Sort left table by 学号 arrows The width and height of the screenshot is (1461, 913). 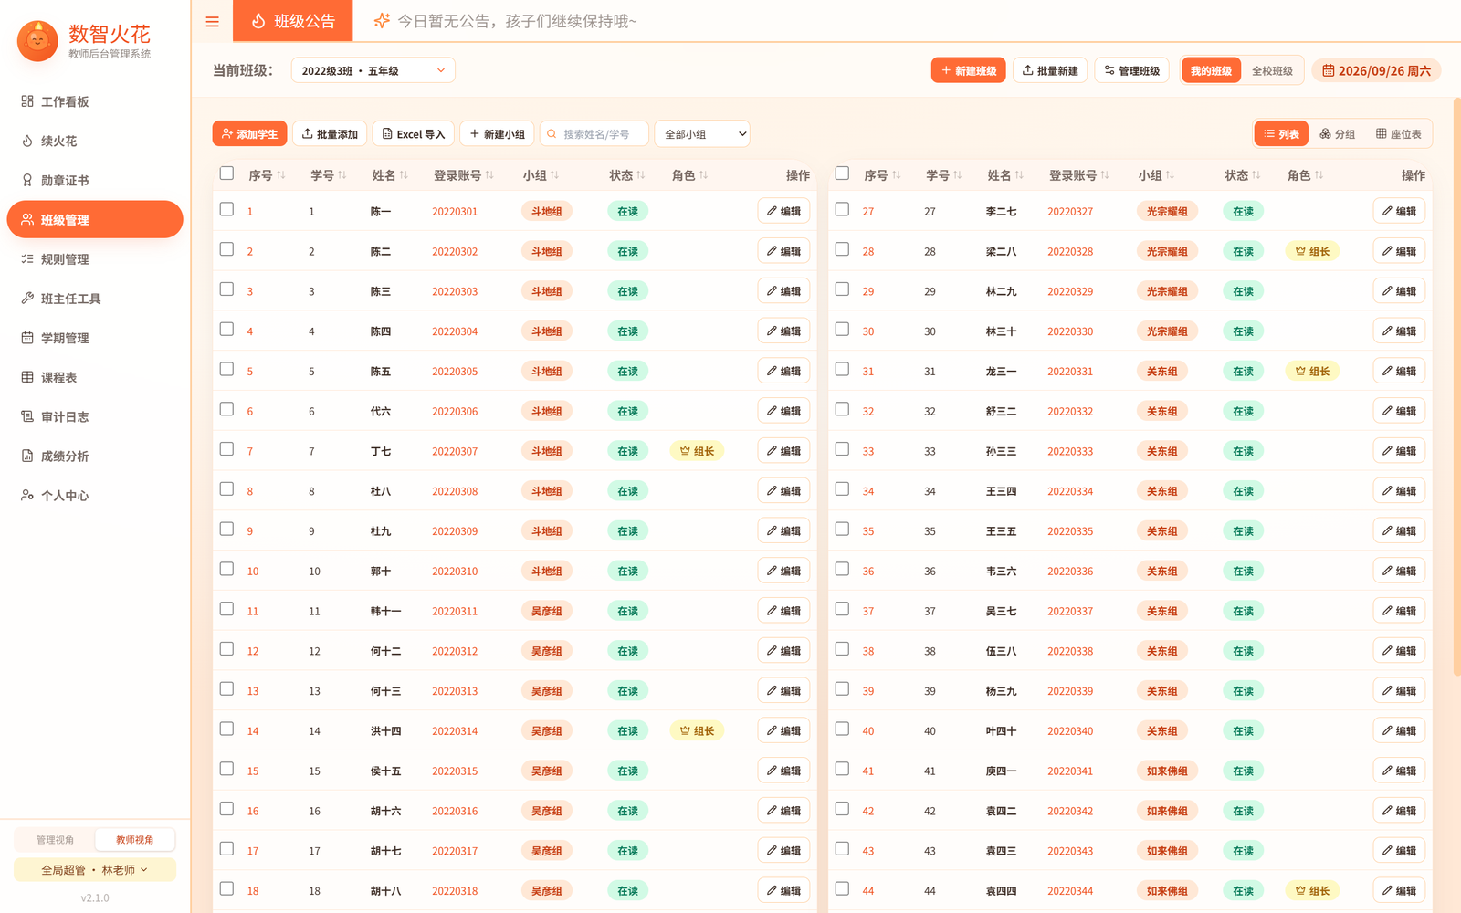coord(342,175)
